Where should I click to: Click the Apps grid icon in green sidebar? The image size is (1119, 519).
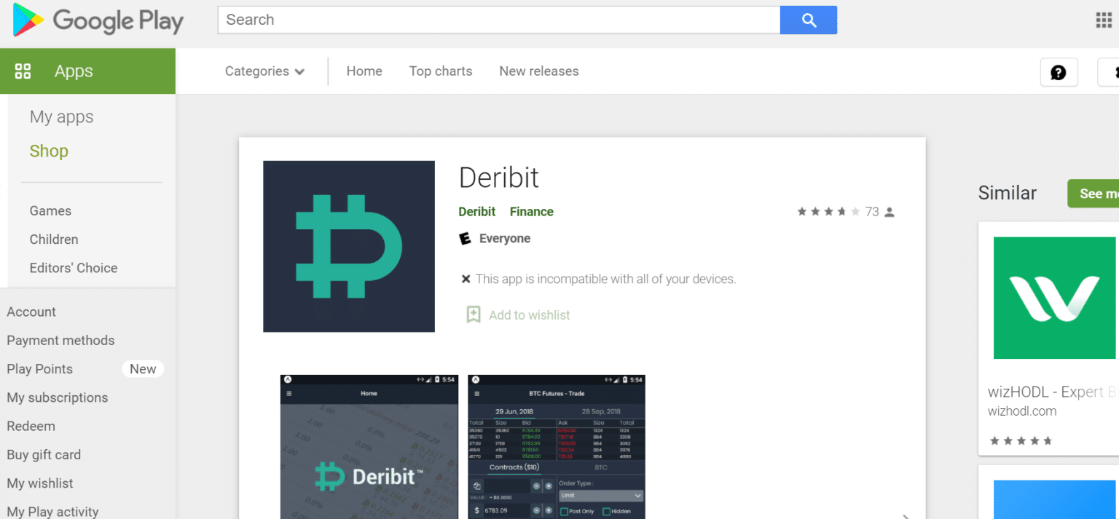click(23, 71)
